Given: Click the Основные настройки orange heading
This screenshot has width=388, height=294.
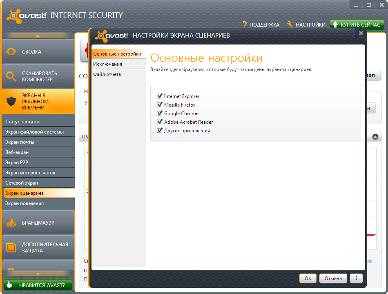Looking at the screenshot, I should tap(206, 58).
